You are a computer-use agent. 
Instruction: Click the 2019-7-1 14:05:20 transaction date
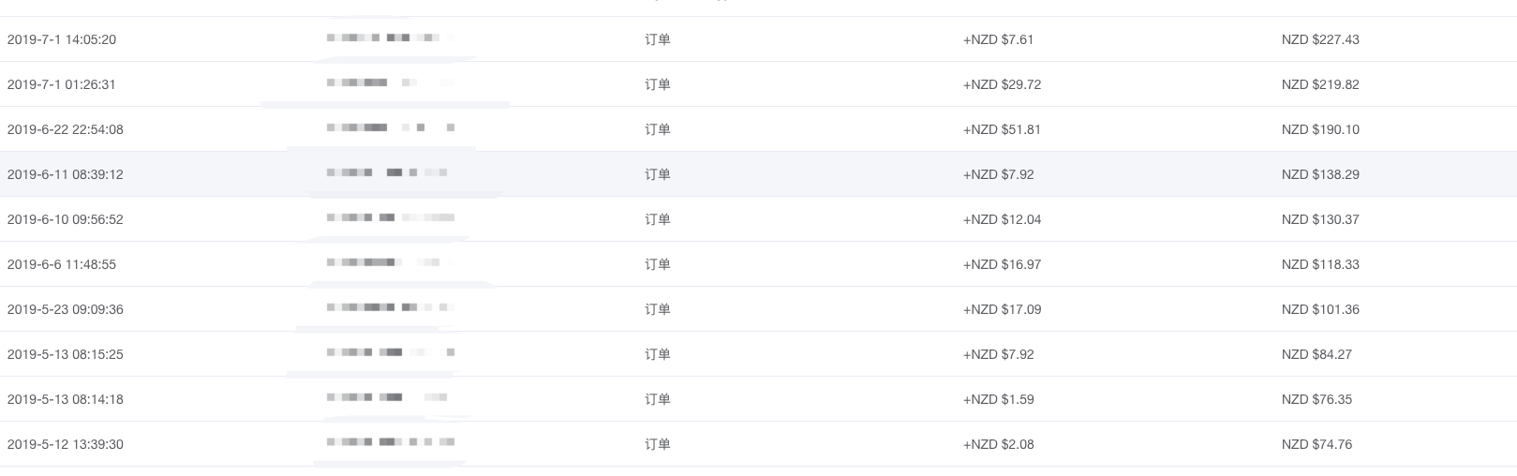coord(62,39)
